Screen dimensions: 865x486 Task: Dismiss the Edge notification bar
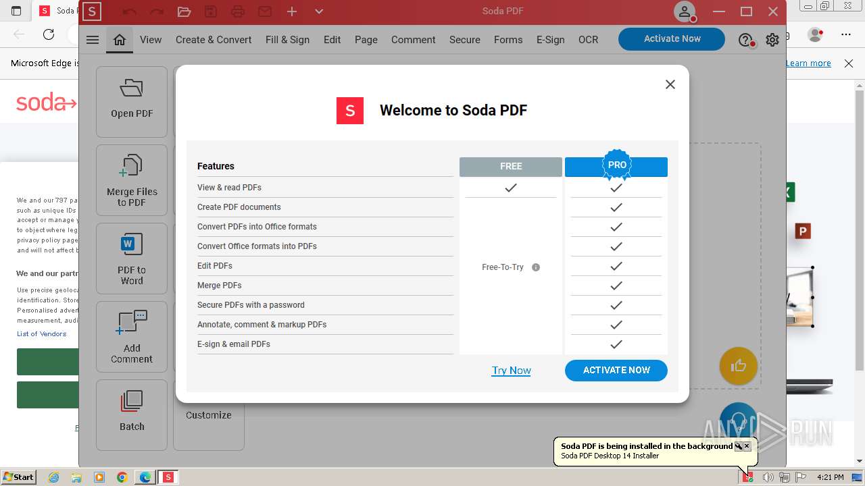pos(849,63)
